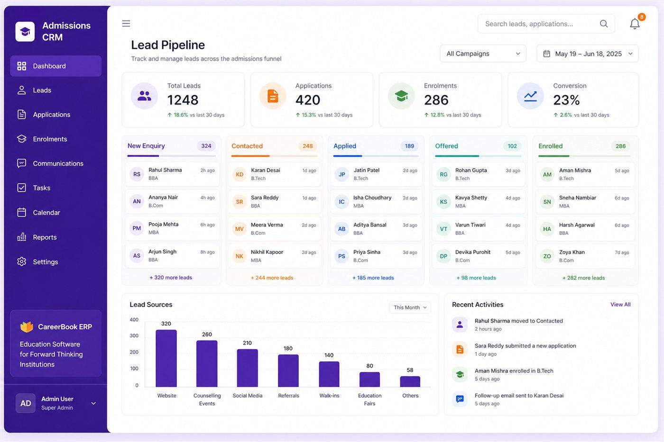Open the Karan Desai lead card

[275, 174]
